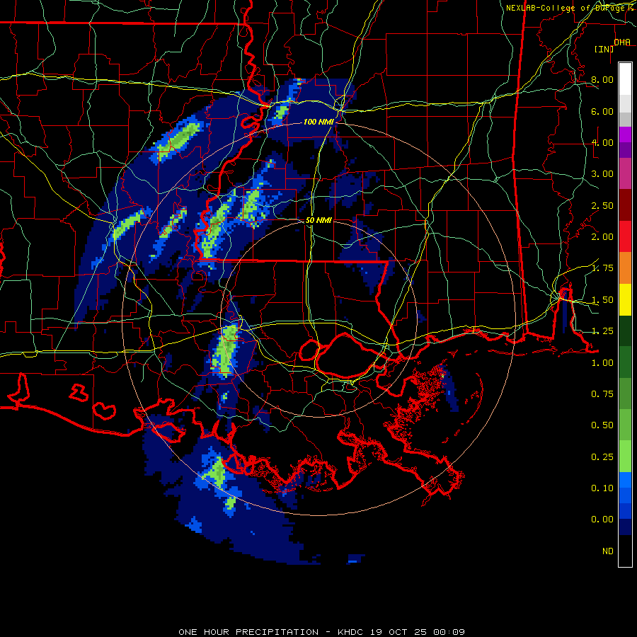637x637 pixels.
Task: Click the "50 NMI" range ring label
Action: pos(318,220)
